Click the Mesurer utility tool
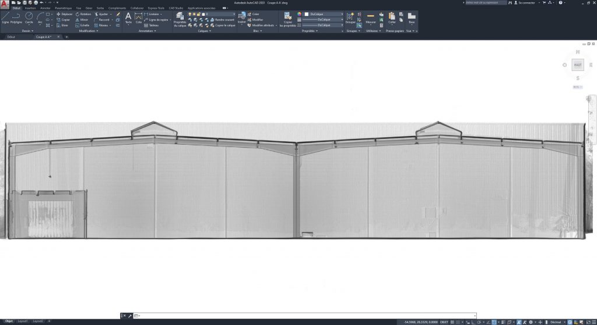The height and width of the screenshot is (325, 597). click(x=371, y=18)
